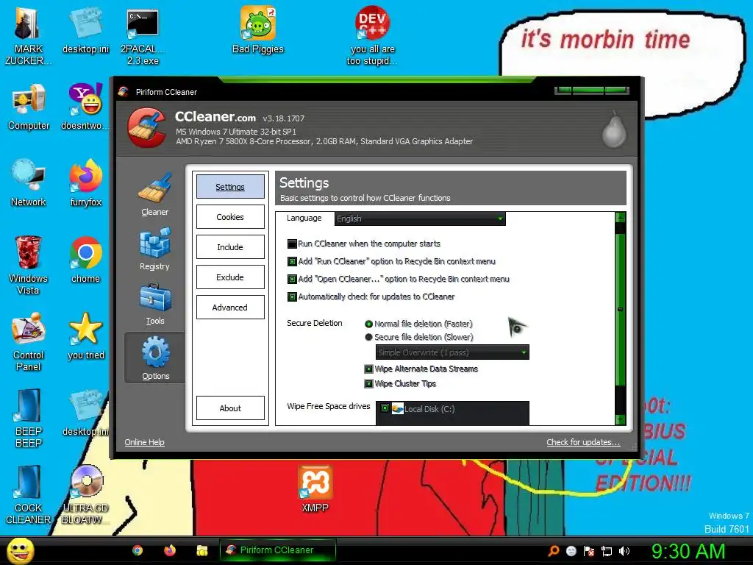The width and height of the screenshot is (753, 565).
Task: Click the settings panel scrollbar down arrow
Action: tap(620, 419)
